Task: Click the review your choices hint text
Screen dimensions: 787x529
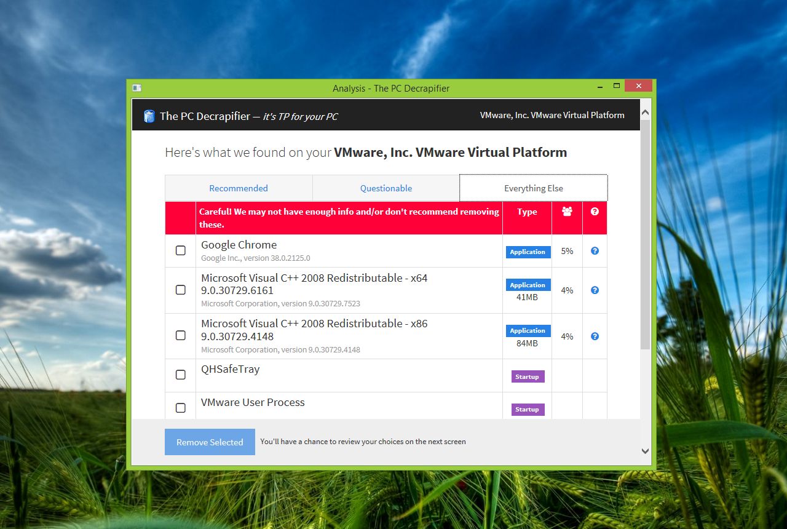Action: coord(363,442)
